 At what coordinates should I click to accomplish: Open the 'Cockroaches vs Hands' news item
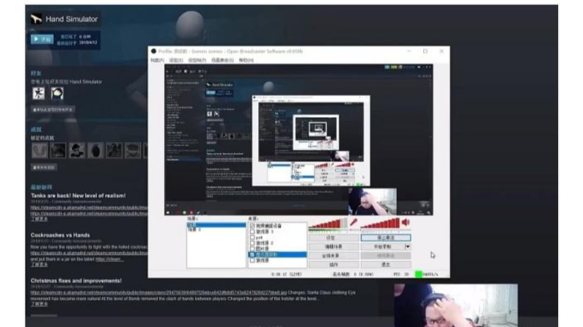(60, 235)
